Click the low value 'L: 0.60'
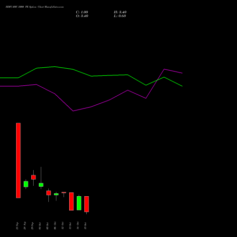 120,16
